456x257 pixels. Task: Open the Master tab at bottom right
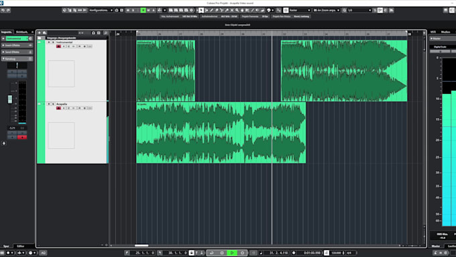[436, 246]
